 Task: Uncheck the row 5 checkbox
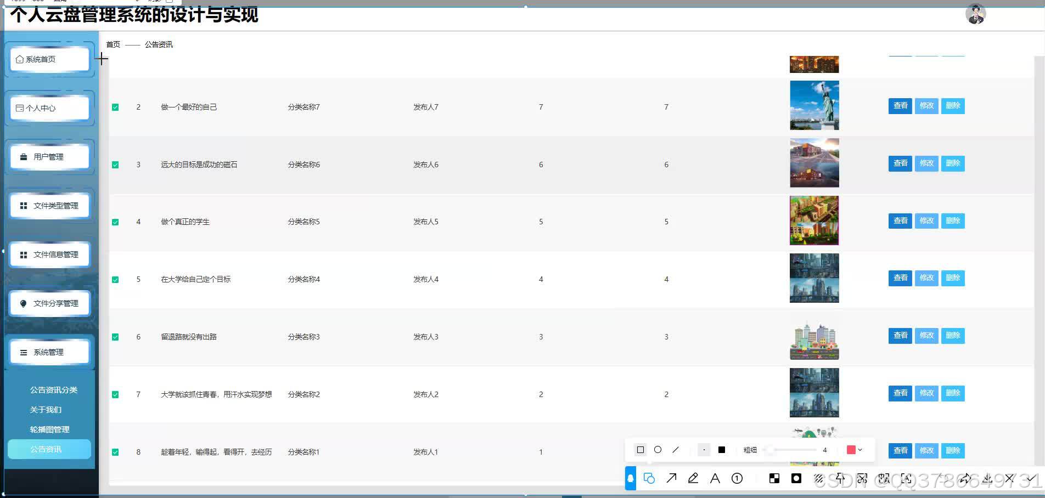[x=115, y=280]
